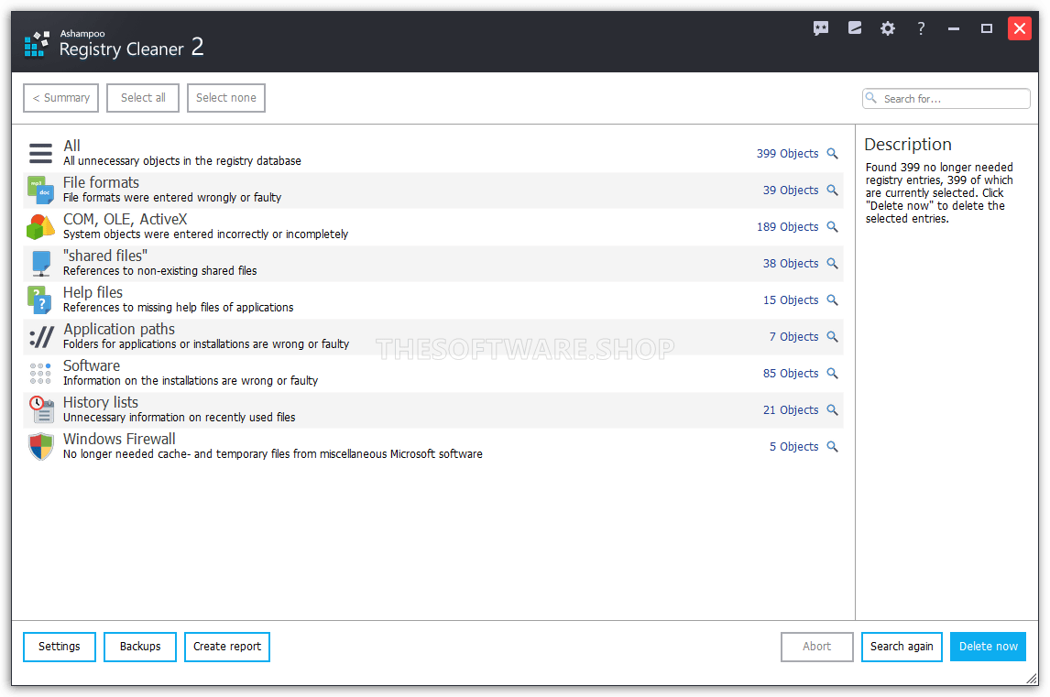The height and width of the screenshot is (697, 1050).
Task: Open the 7 Objects link
Action: point(793,337)
